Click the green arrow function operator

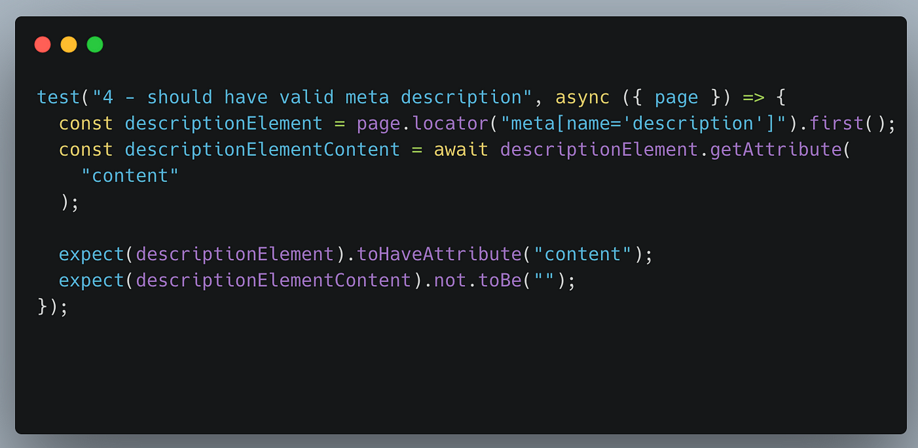[x=753, y=98]
